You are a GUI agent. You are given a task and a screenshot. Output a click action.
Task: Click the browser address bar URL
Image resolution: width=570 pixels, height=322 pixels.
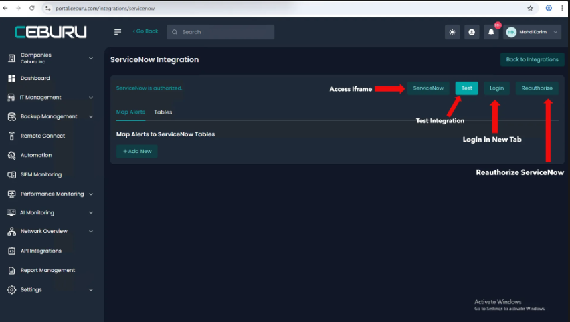click(105, 8)
